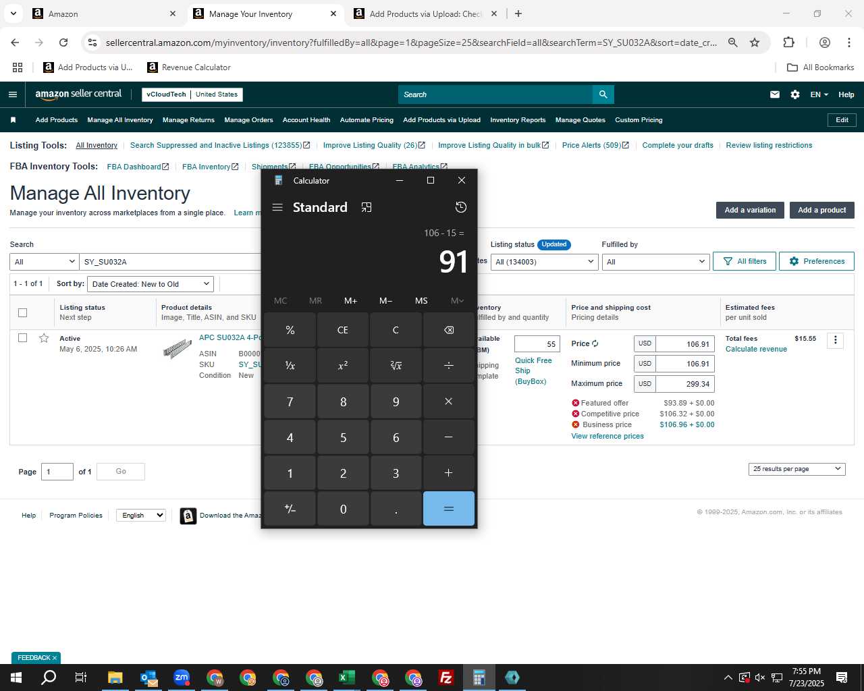Open three-dot actions menu for listing
Viewport: 864px width, 691px height.
[836, 340]
